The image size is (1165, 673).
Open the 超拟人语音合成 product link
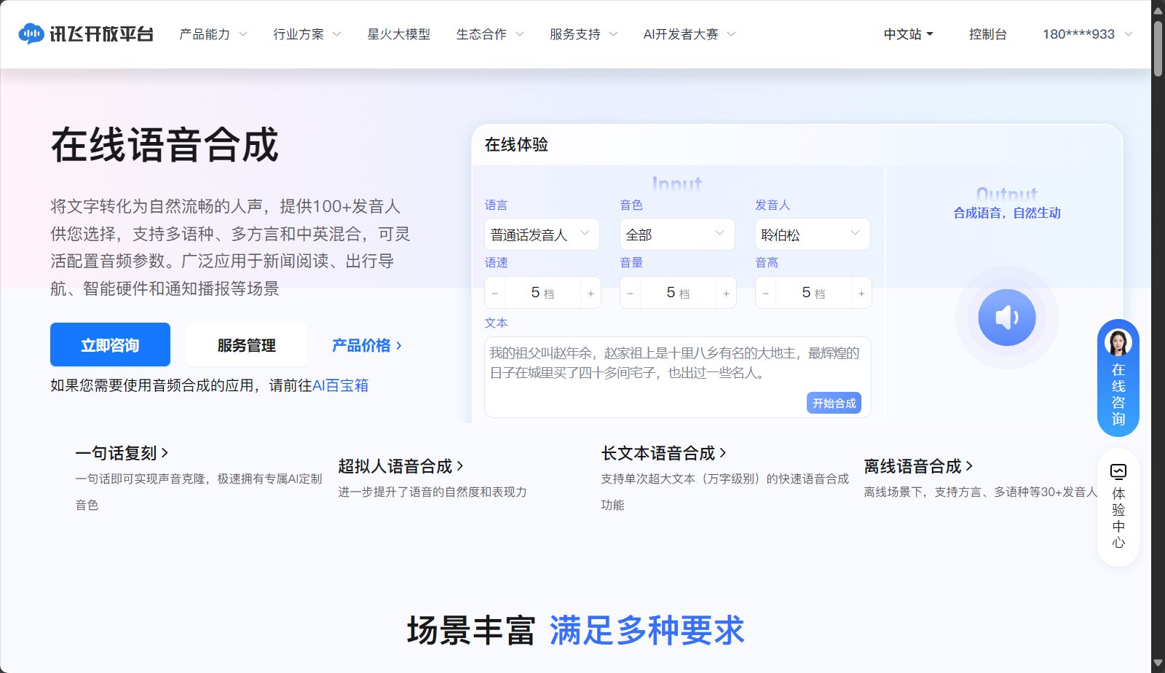(400, 466)
